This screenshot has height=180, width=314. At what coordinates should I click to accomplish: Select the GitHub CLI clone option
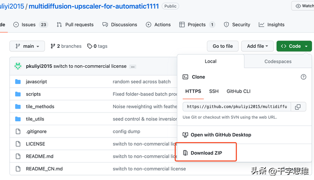[238, 91]
